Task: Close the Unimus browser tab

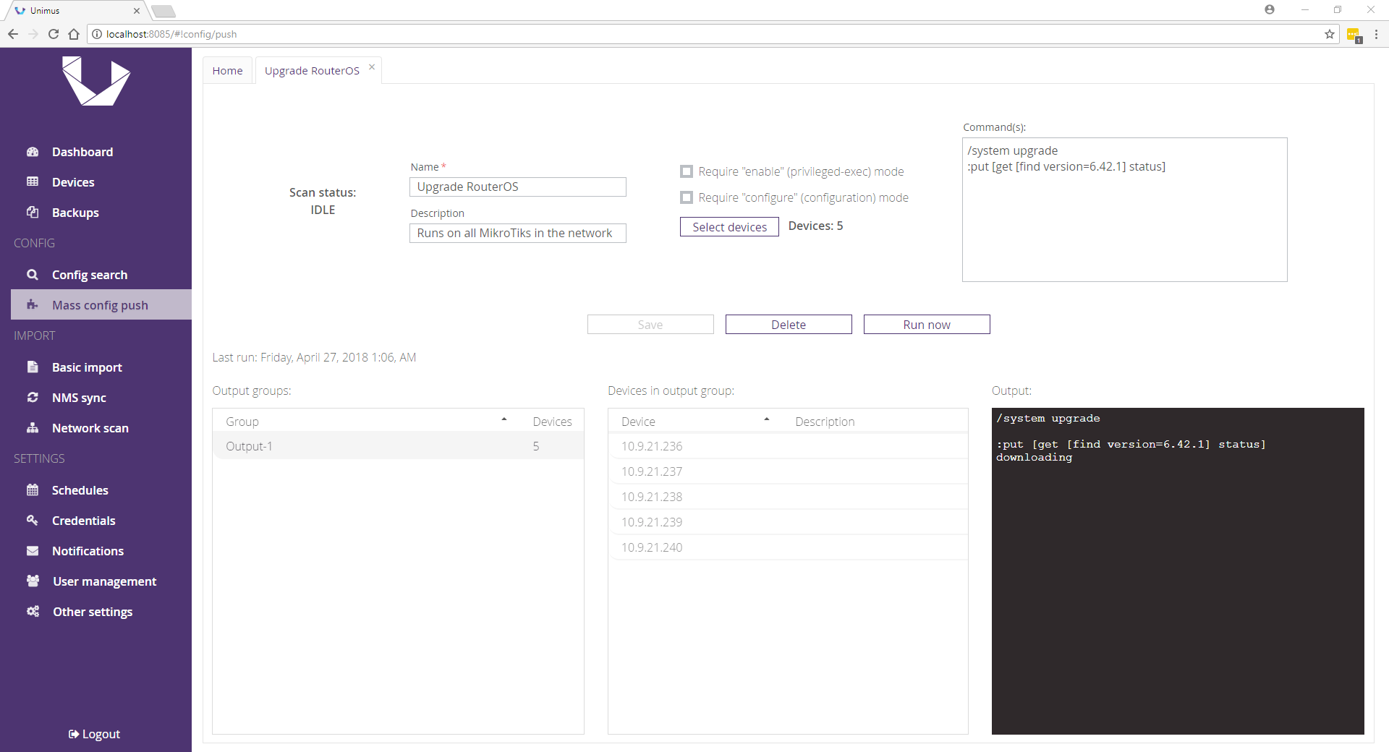Action: click(137, 11)
